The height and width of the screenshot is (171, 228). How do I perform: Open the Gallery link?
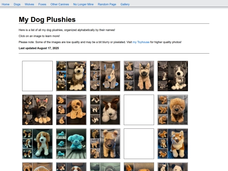(125, 4)
